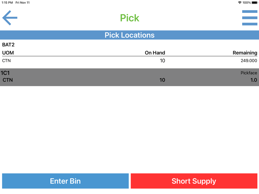Image resolution: width=259 pixels, height=194 pixels.
Task: Go back using the blue arrow icon
Action: coord(10,18)
